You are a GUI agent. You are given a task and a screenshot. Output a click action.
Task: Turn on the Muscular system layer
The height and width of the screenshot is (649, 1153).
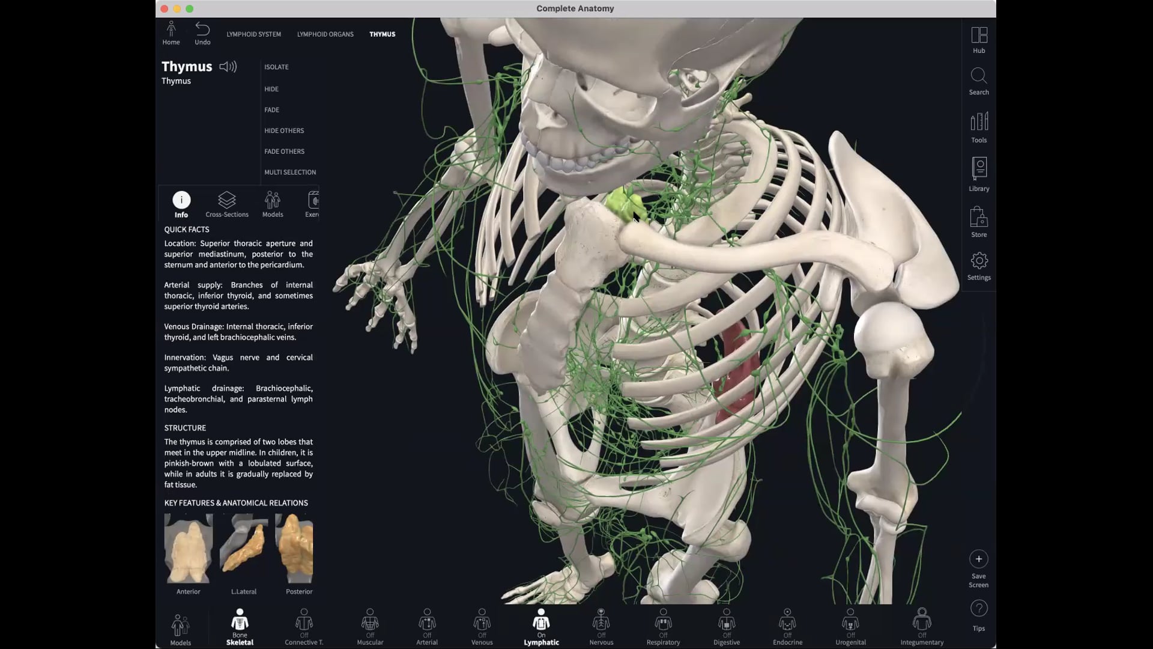370,621
